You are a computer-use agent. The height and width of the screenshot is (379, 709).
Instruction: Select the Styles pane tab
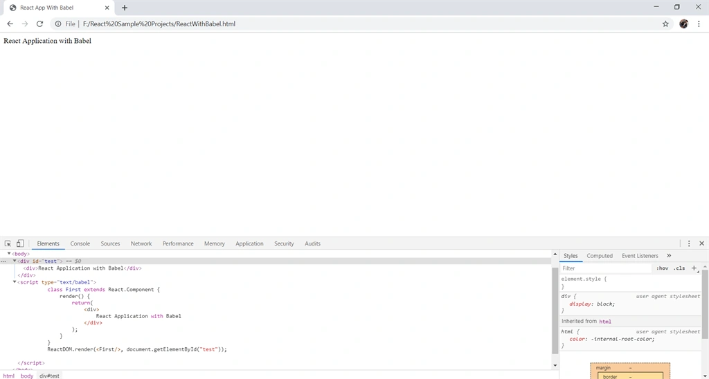coord(571,256)
